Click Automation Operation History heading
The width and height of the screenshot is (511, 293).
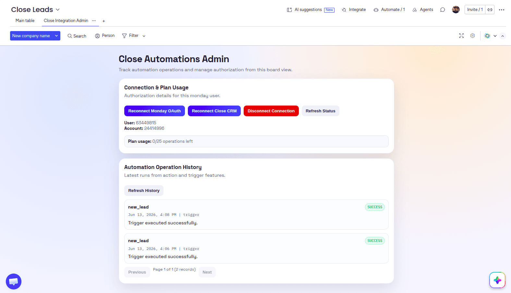point(163,167)
